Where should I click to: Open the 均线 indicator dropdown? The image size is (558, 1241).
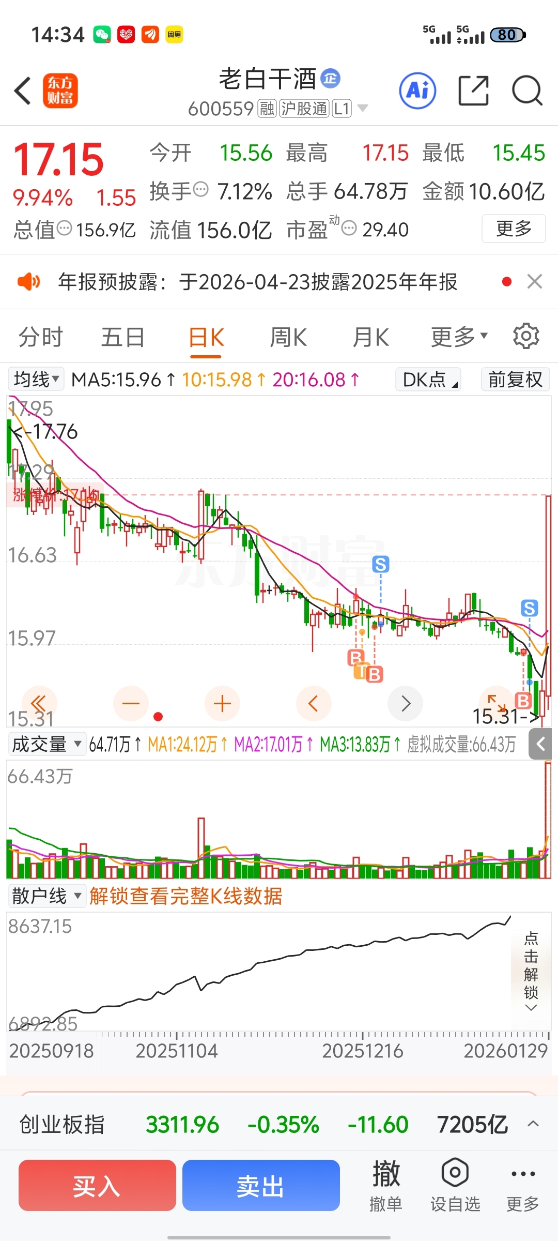(36, 379)
